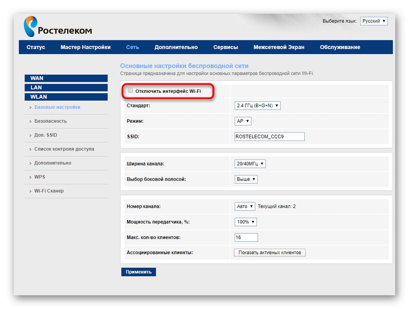Screen dimensions: 409x309
Task: Open the Межсетевой Экран tab
Action: [x=279, y=47]
